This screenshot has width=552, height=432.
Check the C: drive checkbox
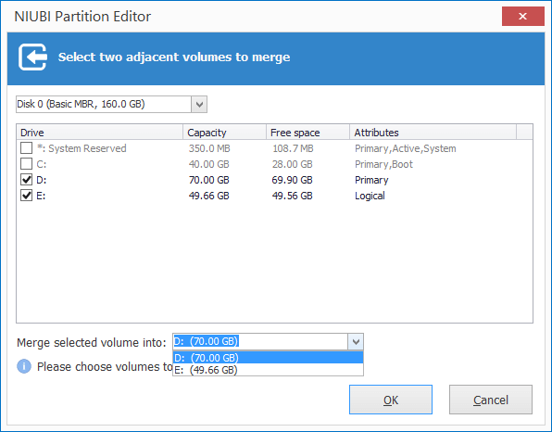coord(27,164)
